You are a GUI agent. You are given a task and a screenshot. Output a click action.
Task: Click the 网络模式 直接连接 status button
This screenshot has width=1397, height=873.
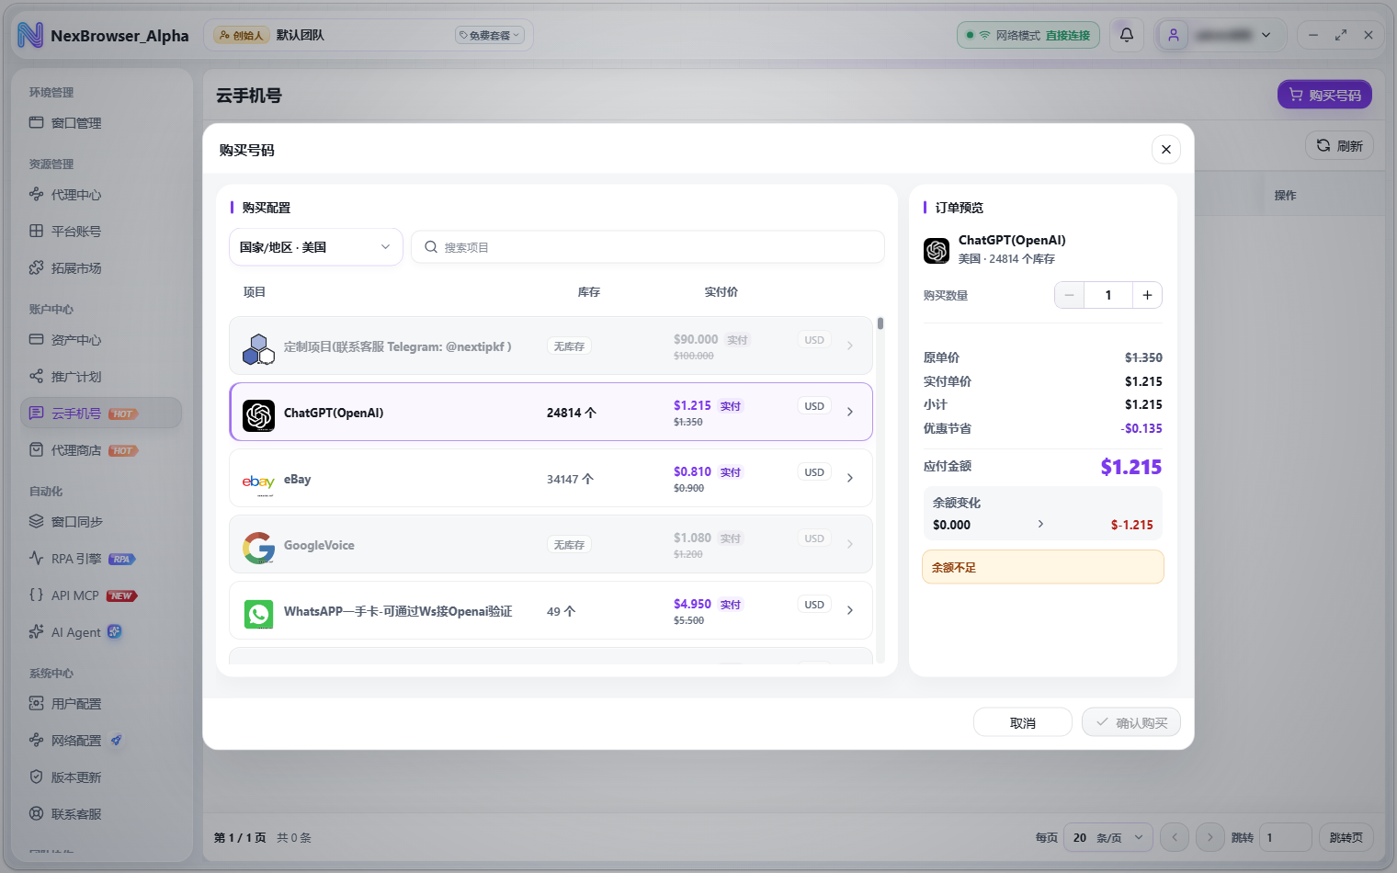tap(1028, 35)
